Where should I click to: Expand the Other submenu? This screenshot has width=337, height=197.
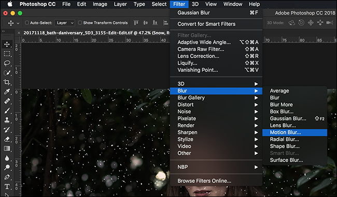pyautogui.click(x=216, y=153)
